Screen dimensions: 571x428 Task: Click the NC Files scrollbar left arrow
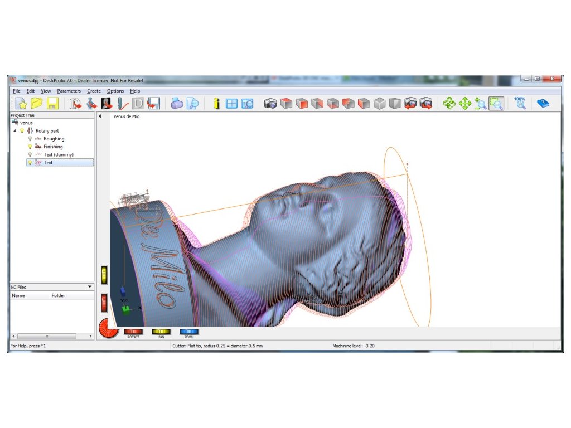(x=13, y=336)
